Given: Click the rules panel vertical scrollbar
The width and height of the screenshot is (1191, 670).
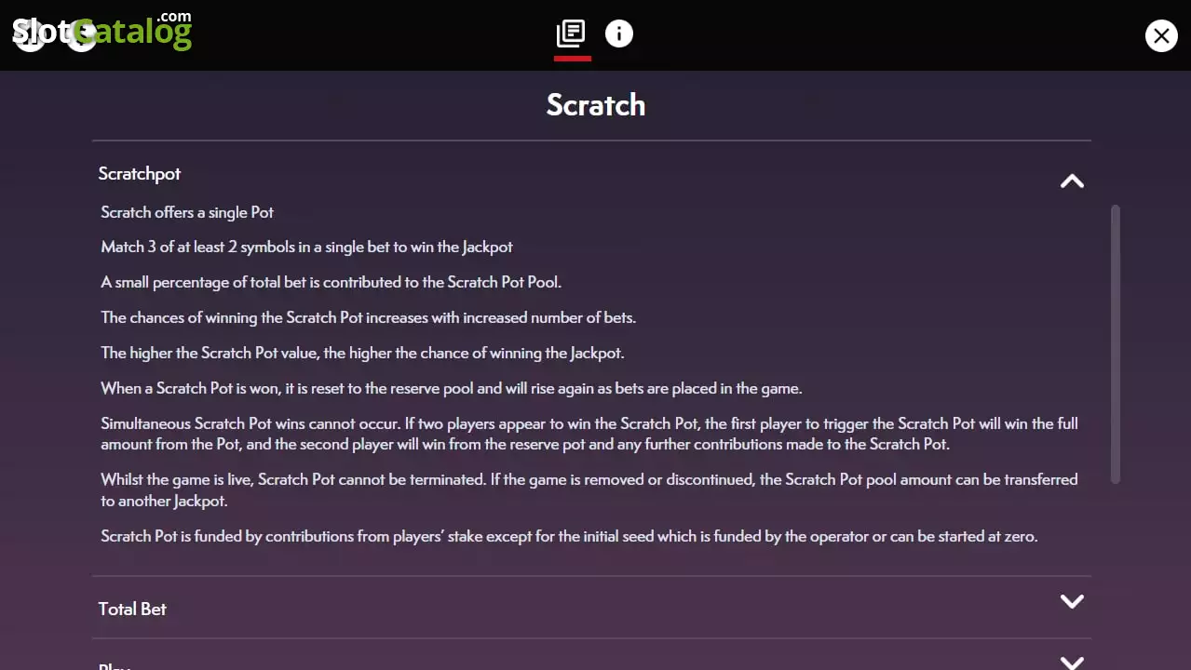Looking at the screenshot, I should click(1116, 344).
